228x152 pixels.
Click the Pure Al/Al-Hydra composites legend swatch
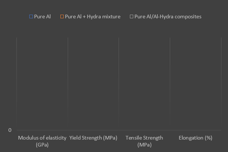pos(131,16)
